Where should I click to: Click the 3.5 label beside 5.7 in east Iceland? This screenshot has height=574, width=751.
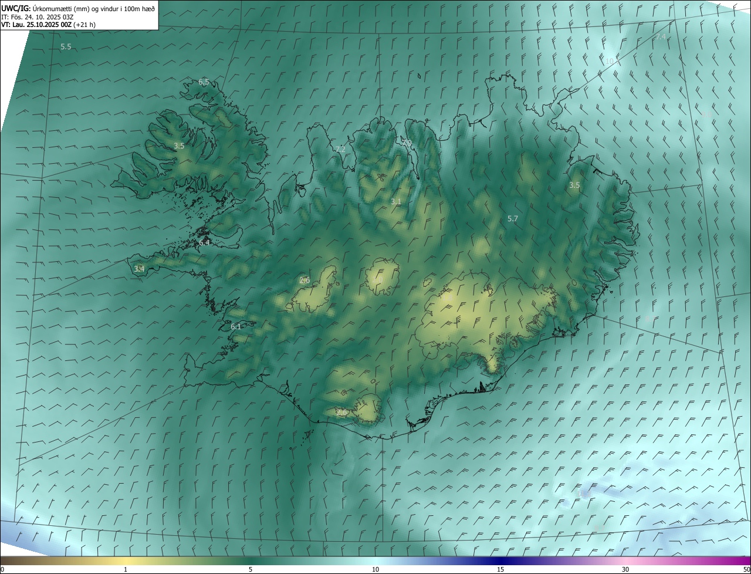click(x=574, y=185)
